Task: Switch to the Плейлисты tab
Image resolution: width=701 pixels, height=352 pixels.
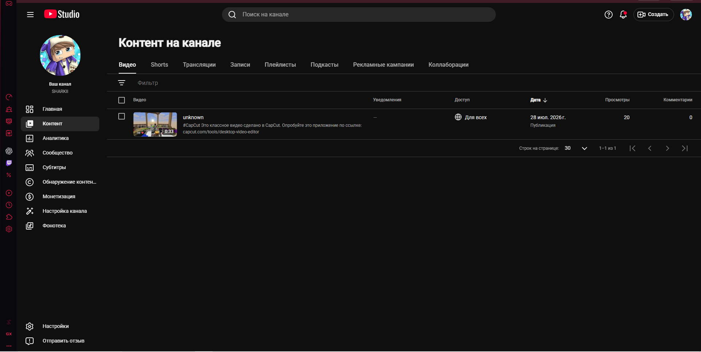Action: 280,65
